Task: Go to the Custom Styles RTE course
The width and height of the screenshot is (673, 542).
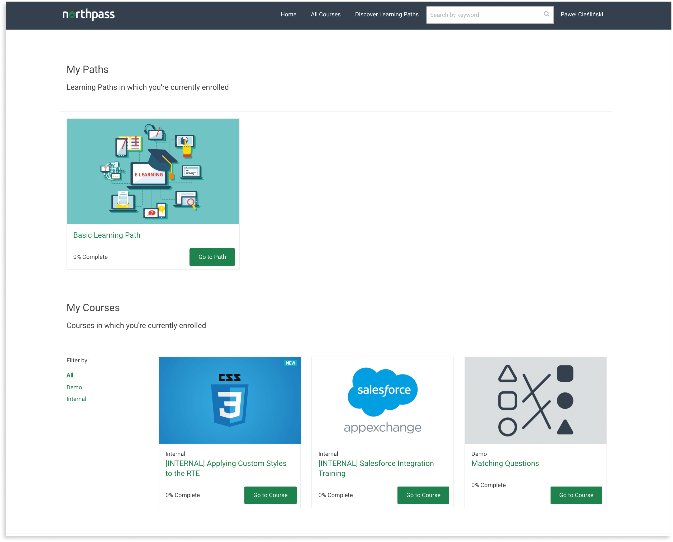Action: coord(270,495)
